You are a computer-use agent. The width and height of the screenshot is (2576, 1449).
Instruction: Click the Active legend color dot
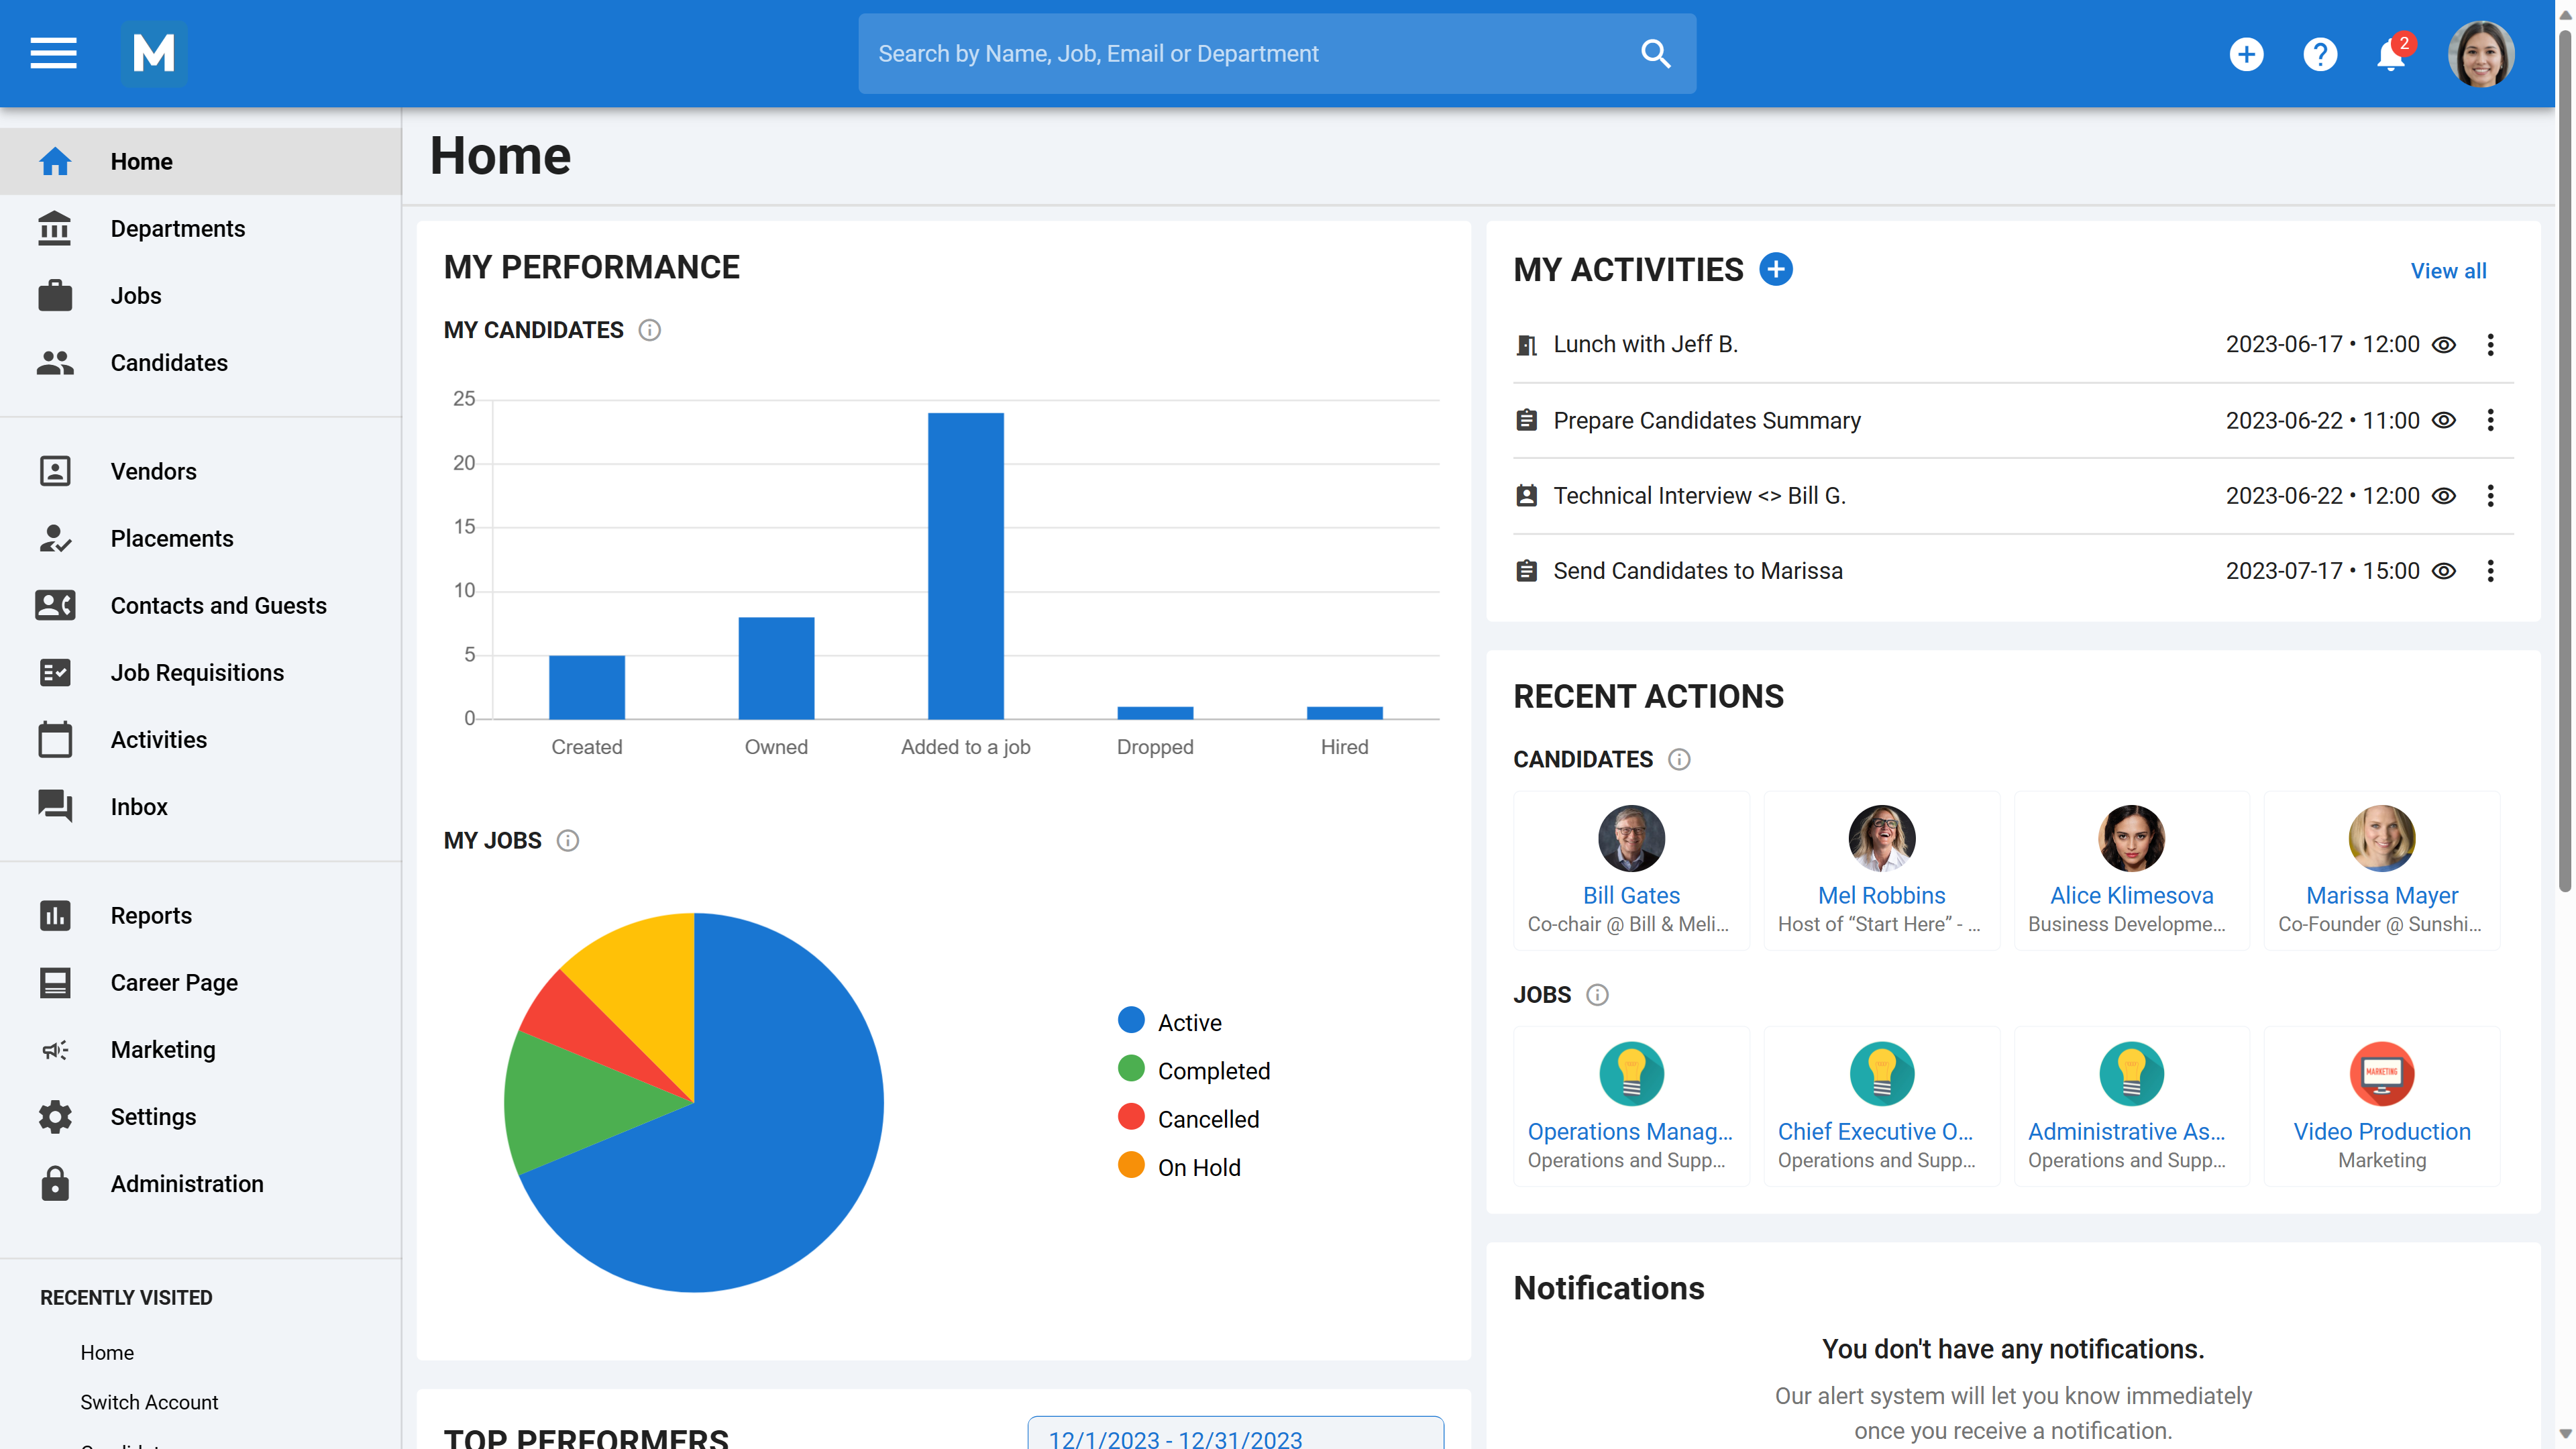[1131, 1020]
